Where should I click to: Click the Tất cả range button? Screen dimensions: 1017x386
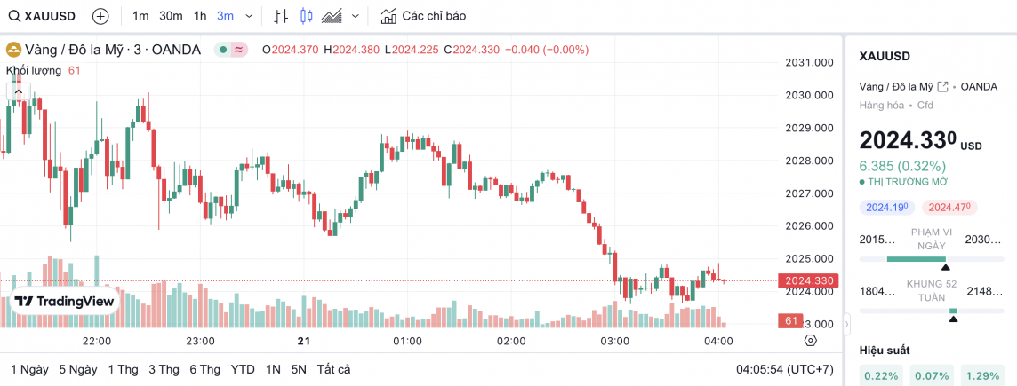(333, 369)
